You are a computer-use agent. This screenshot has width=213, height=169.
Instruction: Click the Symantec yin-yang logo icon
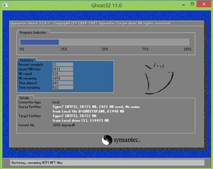pyautogui.click(x=107, y=140)
